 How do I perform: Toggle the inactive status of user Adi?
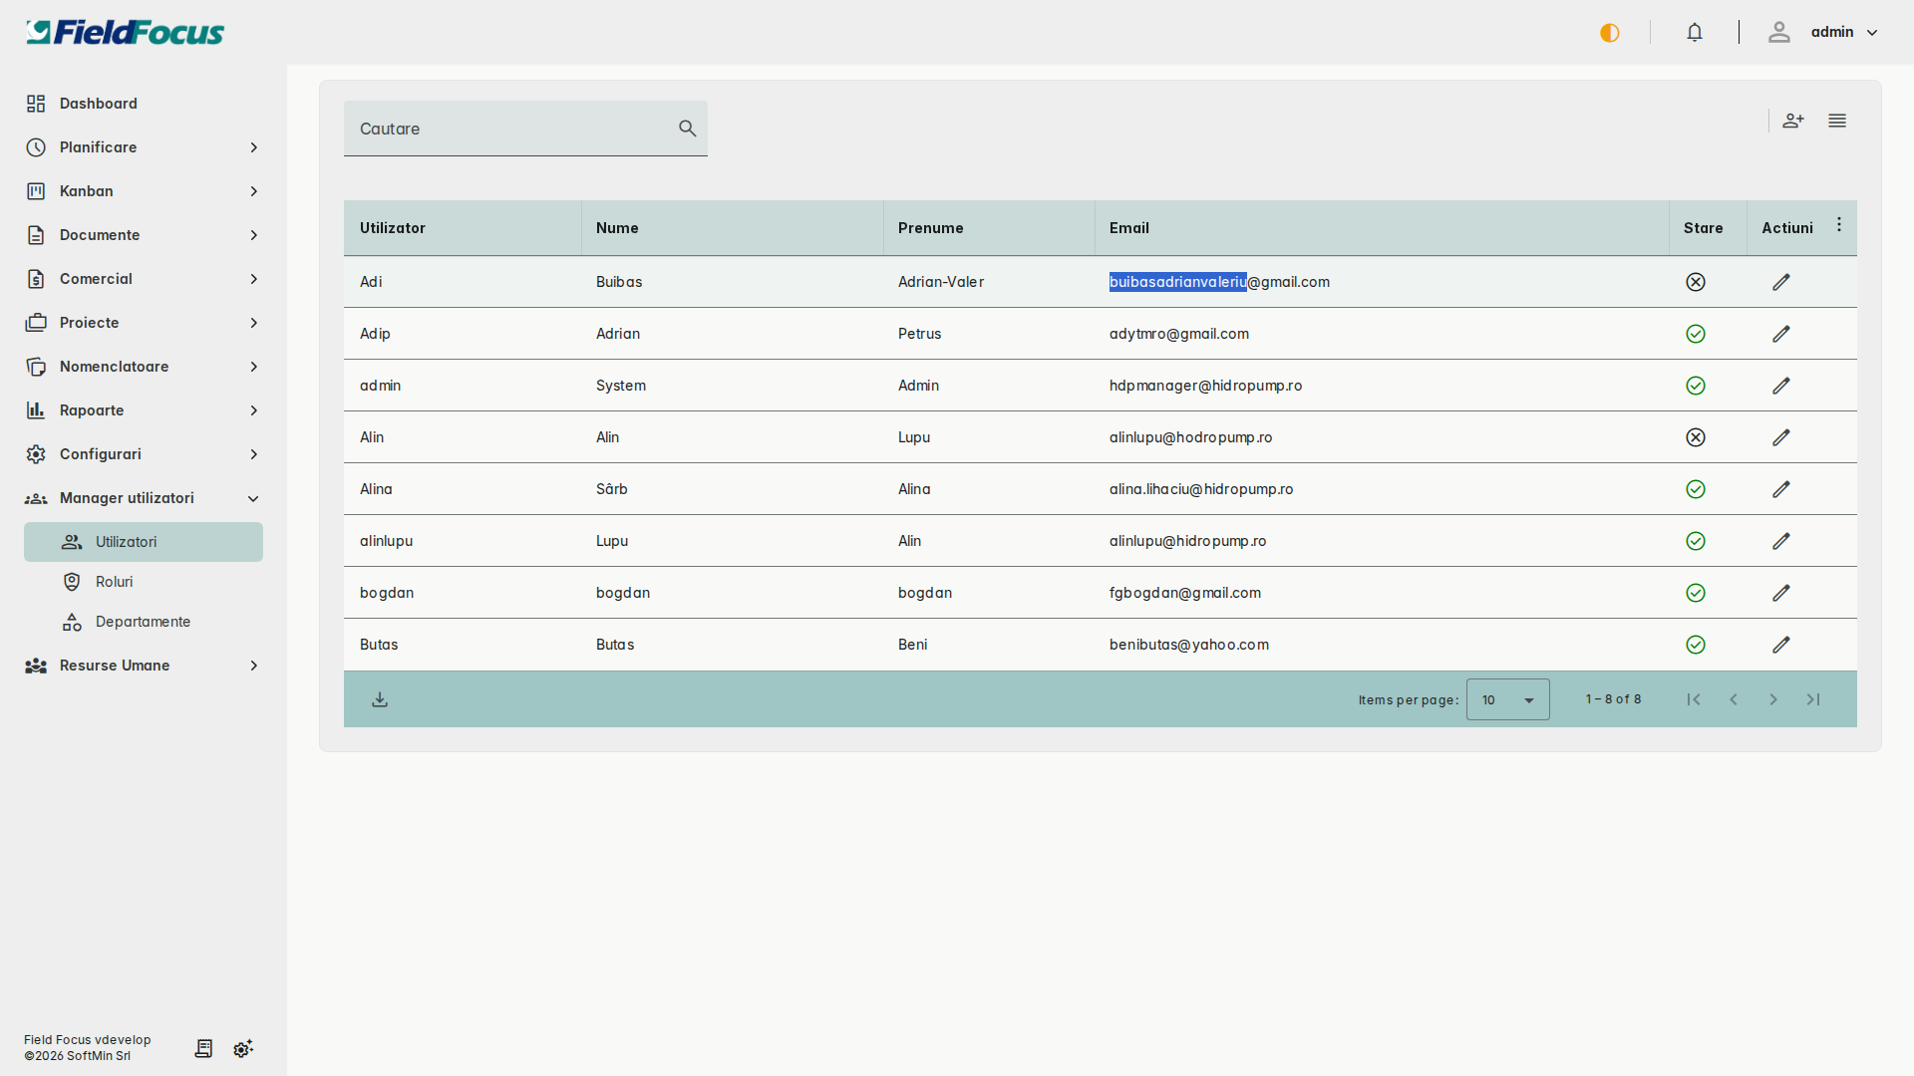[x=1696, y=282]
